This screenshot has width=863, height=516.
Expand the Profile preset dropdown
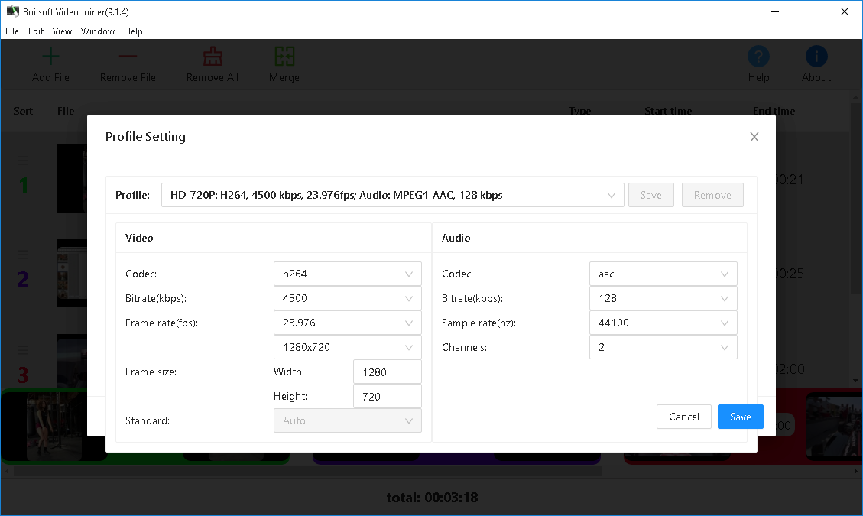point(392,195)
